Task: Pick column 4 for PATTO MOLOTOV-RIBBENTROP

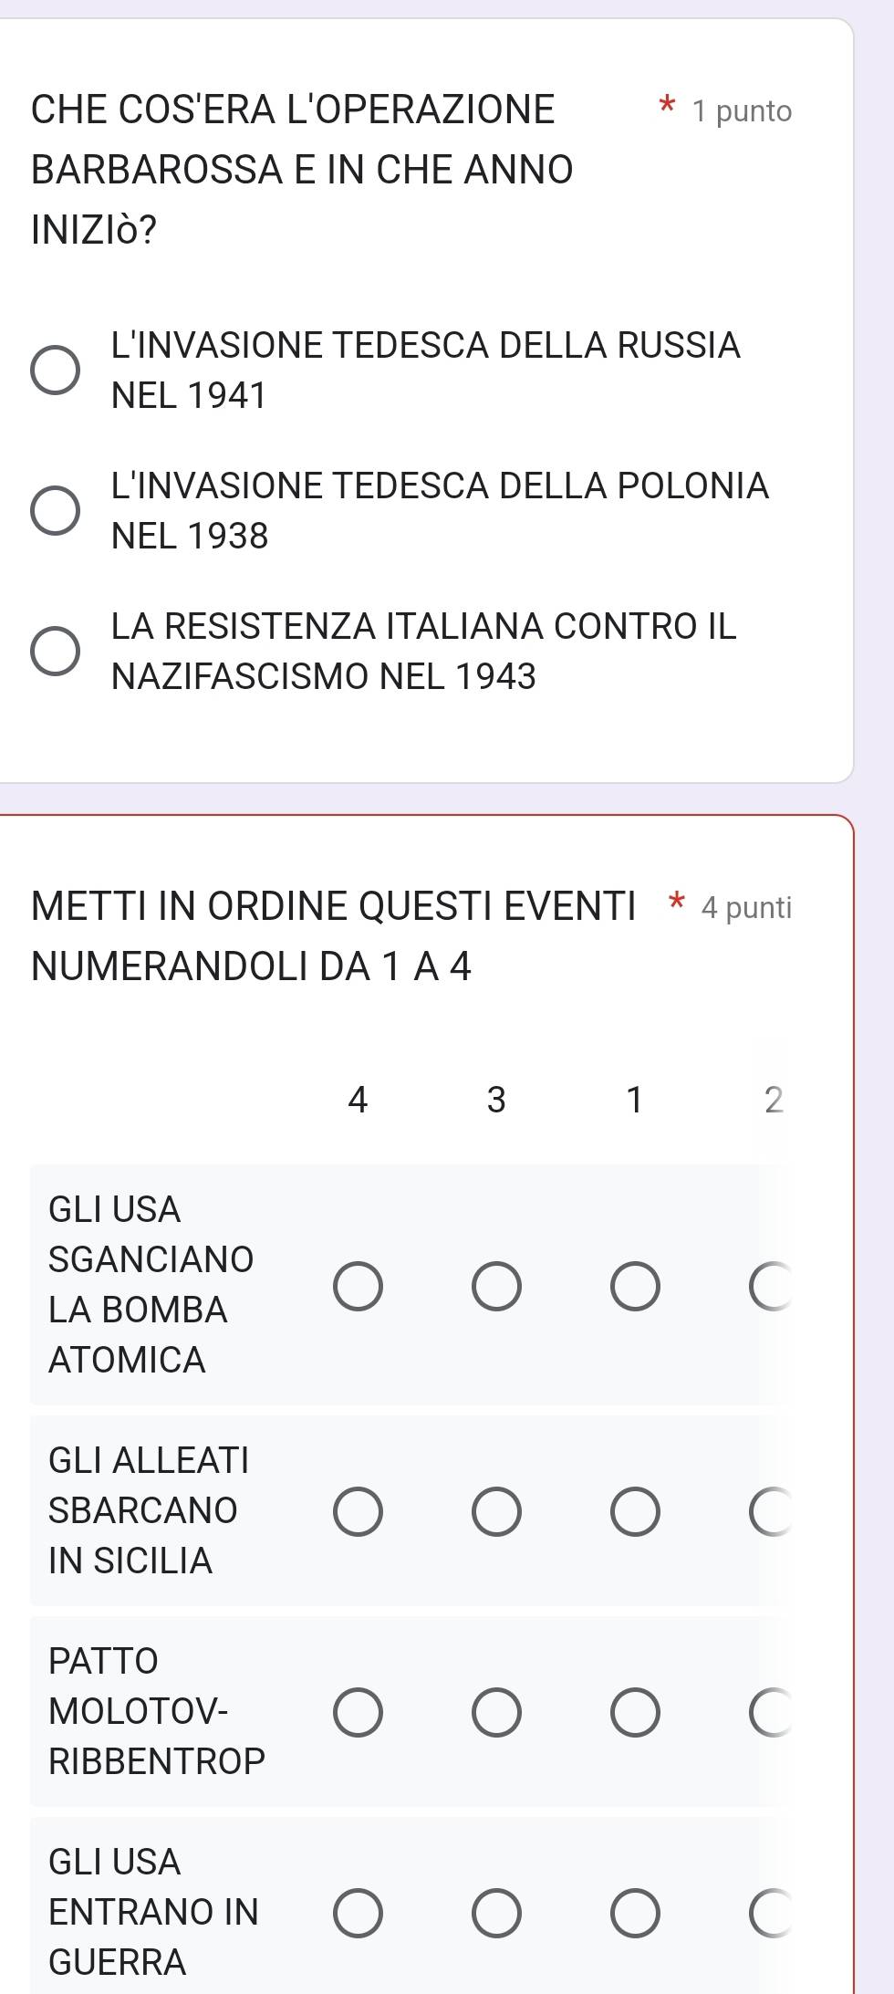Action: 358,1712
